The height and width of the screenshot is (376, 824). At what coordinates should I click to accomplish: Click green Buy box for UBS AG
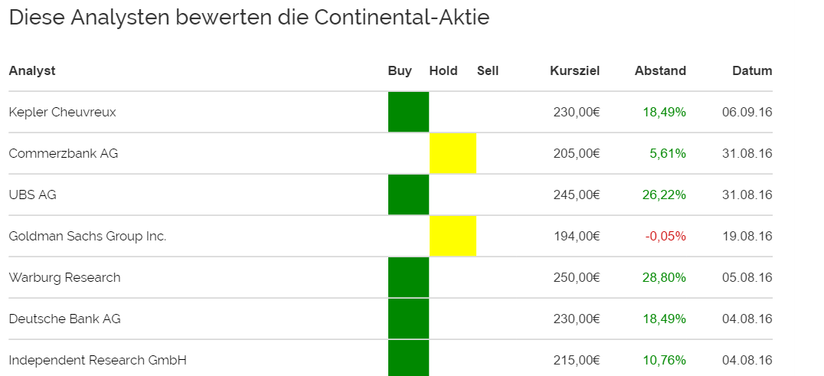(408, 195)
